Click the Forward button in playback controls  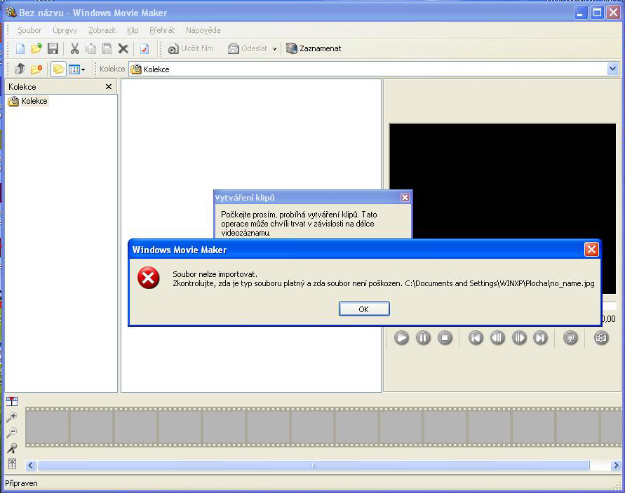tap(541, 338)
